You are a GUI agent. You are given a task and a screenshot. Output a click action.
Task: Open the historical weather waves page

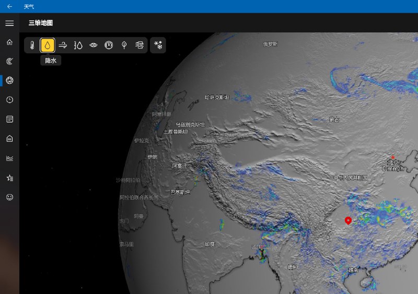click(x=9, y=158)
